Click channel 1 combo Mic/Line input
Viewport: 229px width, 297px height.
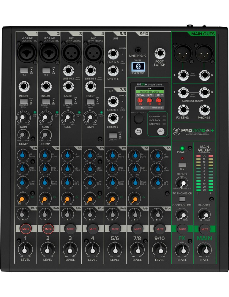pyautogui.click(x=27, y=53)
